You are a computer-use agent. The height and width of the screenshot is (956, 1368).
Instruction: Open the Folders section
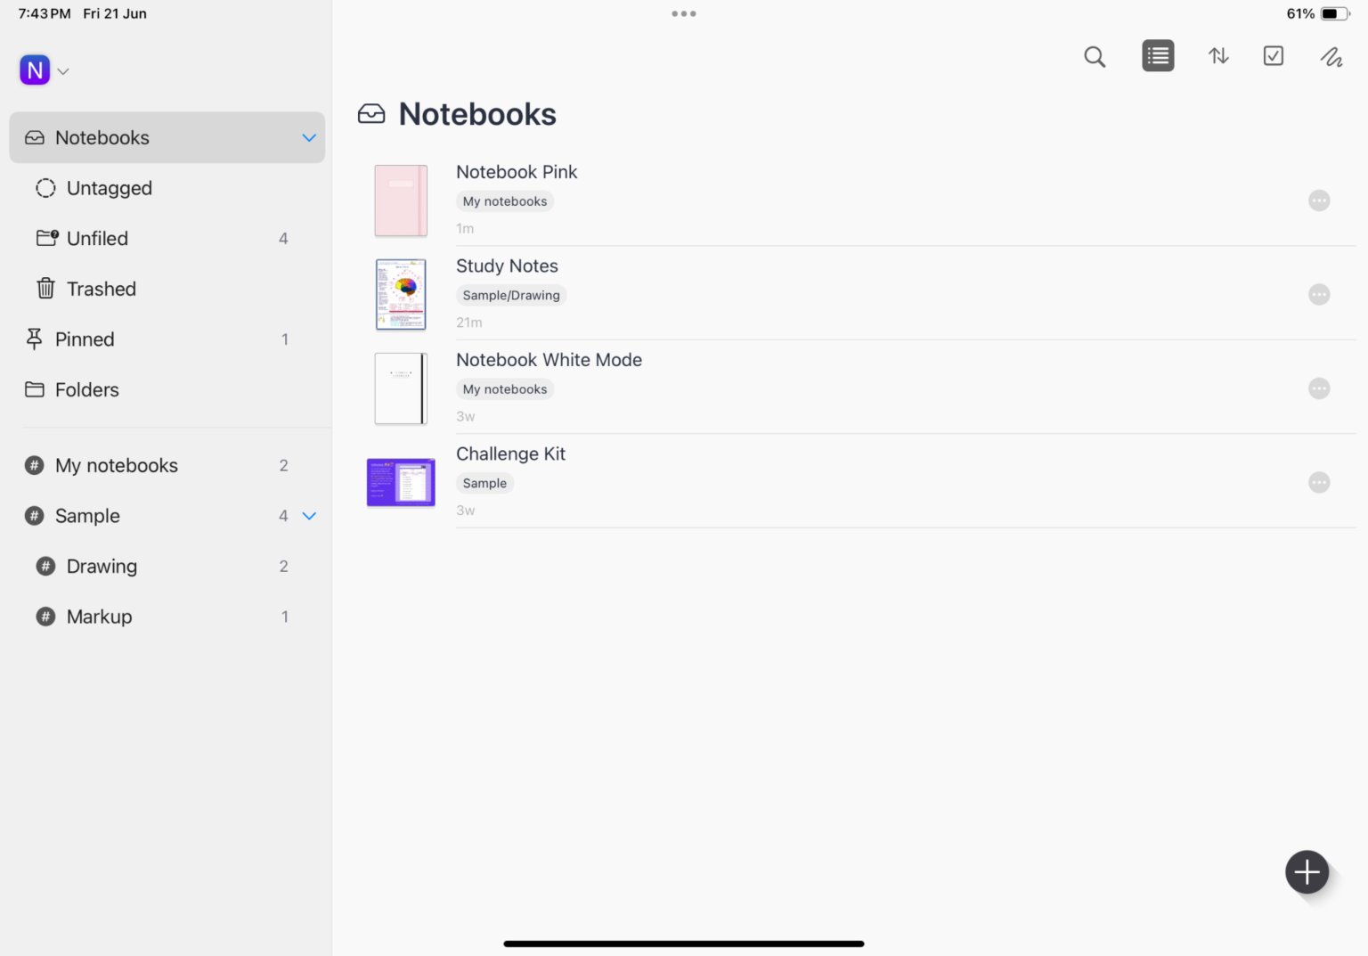pyautogui.click(x=86, y=389)
